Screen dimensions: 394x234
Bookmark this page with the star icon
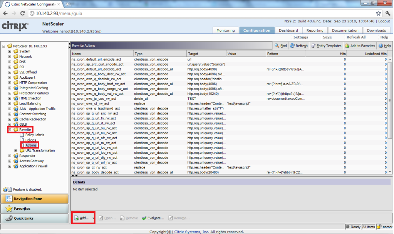tap(379, 13)
